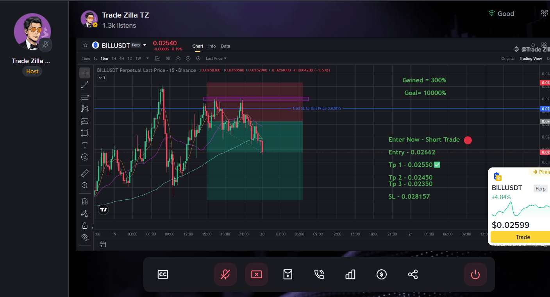Image resolution: width=550 pixels, height=297 pixels.
Task: Click the chart toolbar dot-in-circle icon
Action: click(198, 59)
